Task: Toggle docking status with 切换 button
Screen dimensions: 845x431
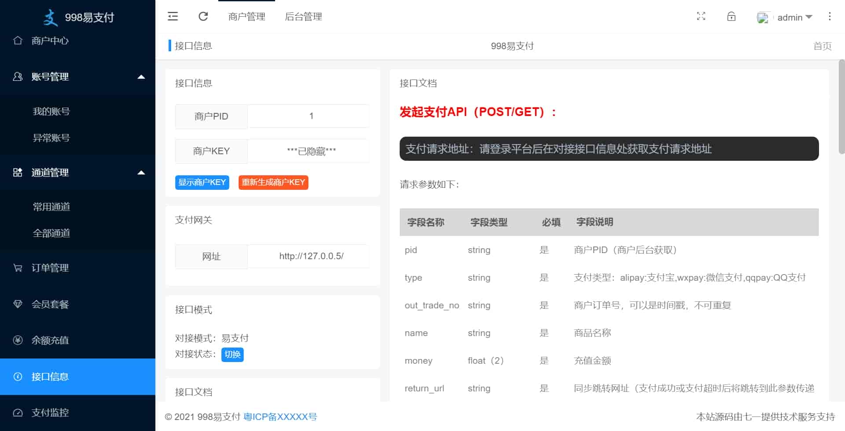Action: click(232, 355)
